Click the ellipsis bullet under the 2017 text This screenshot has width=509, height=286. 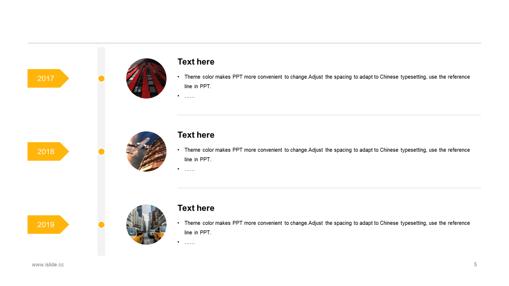(190, 96)
